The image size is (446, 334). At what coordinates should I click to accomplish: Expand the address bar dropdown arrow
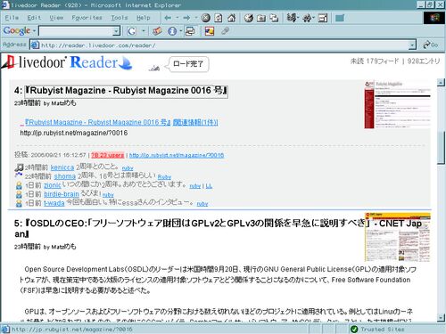pos(412,45)
